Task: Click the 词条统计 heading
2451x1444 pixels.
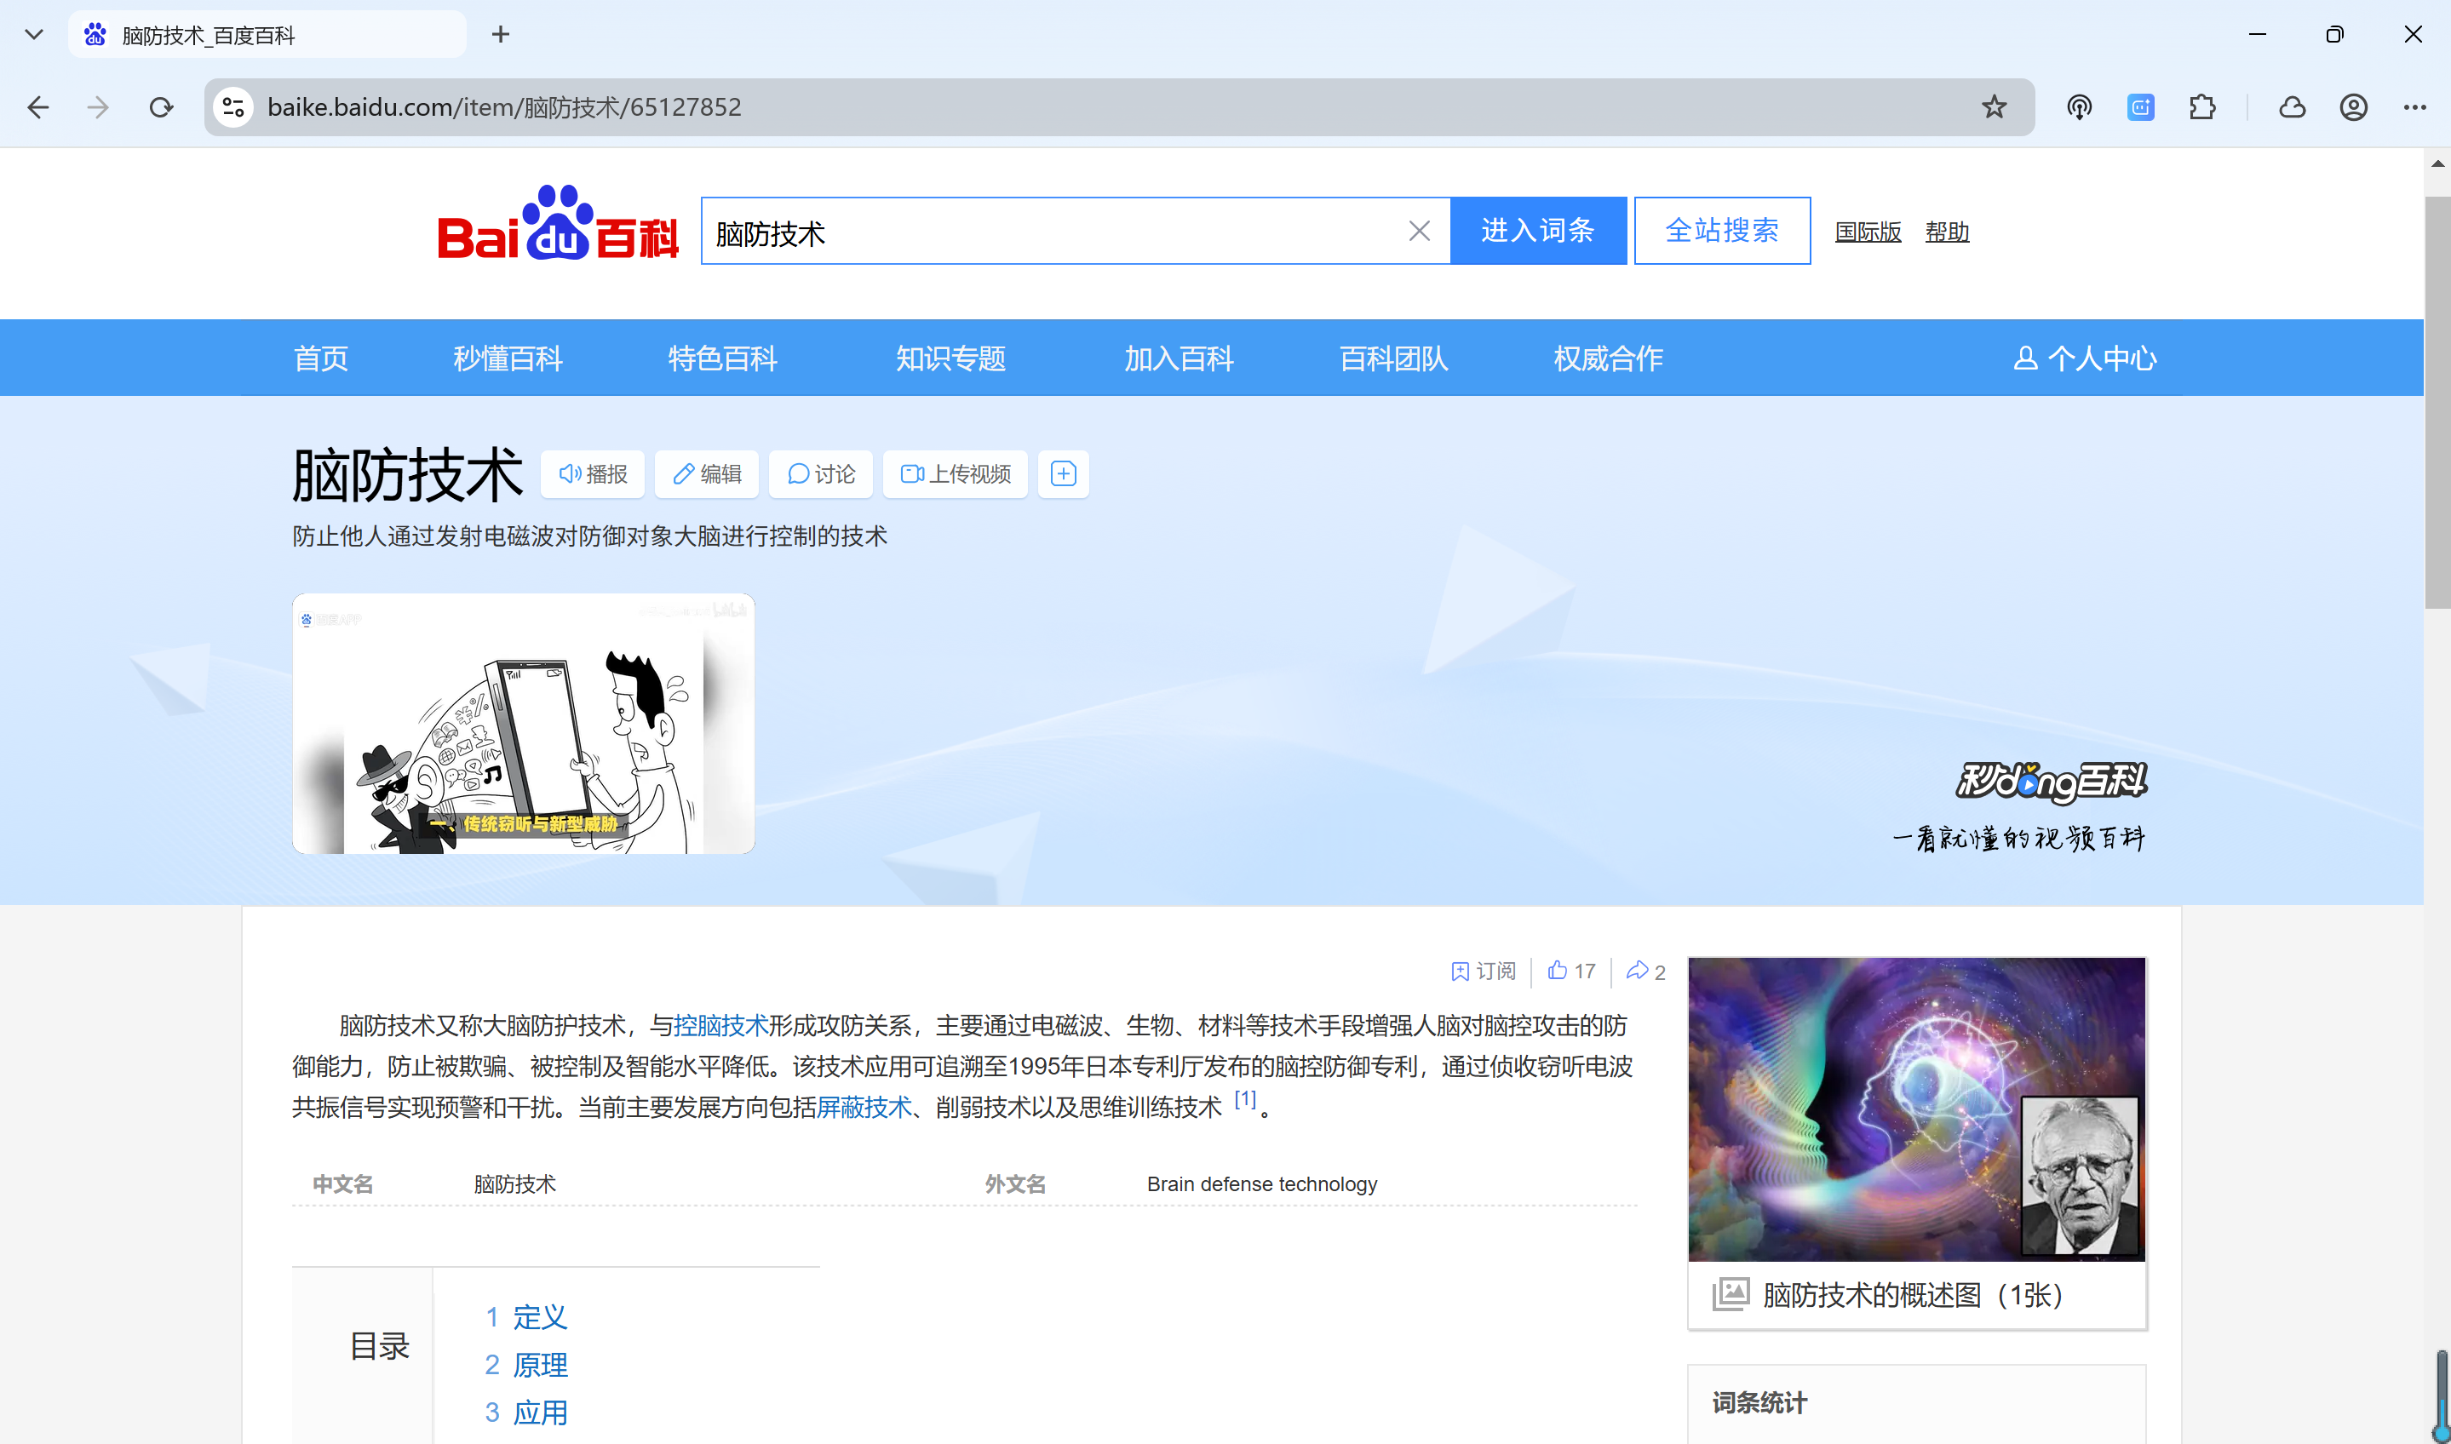Action: click(1759, 1402)
